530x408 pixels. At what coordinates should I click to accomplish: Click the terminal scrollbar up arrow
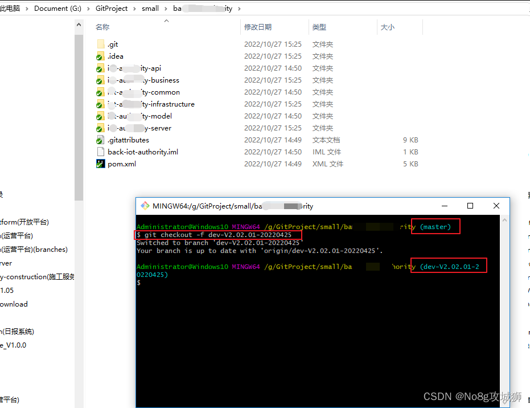(x=504, y=220)
